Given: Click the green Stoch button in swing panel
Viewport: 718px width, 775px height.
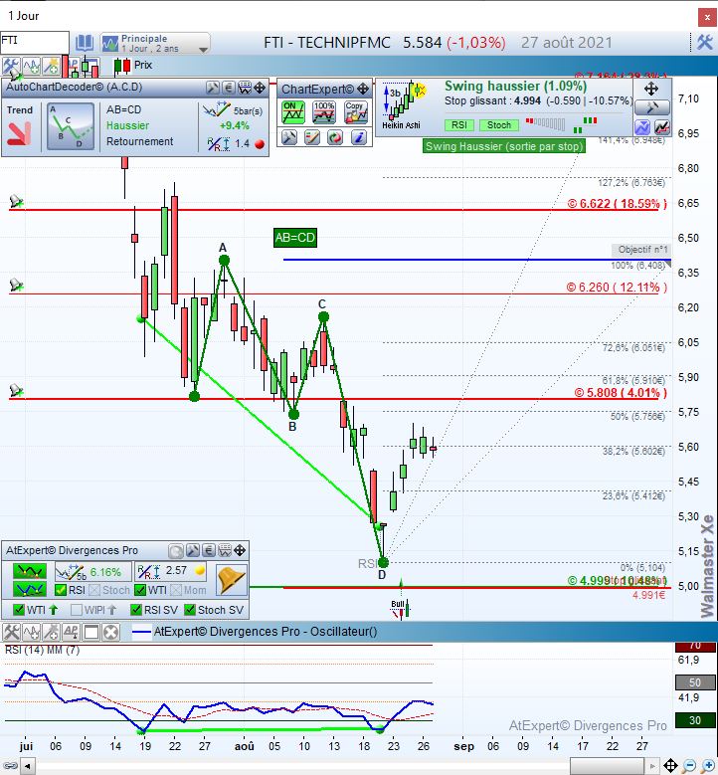Looking at the screenshot, I should (x=499, y=125).
